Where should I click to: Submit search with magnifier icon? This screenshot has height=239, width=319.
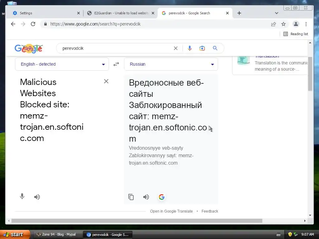click(x=215, y=48)
